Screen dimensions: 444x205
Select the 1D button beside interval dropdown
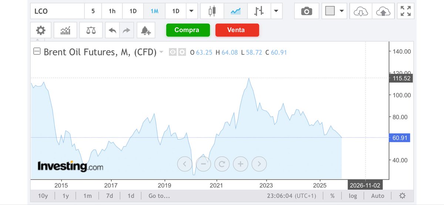point(176,11)
